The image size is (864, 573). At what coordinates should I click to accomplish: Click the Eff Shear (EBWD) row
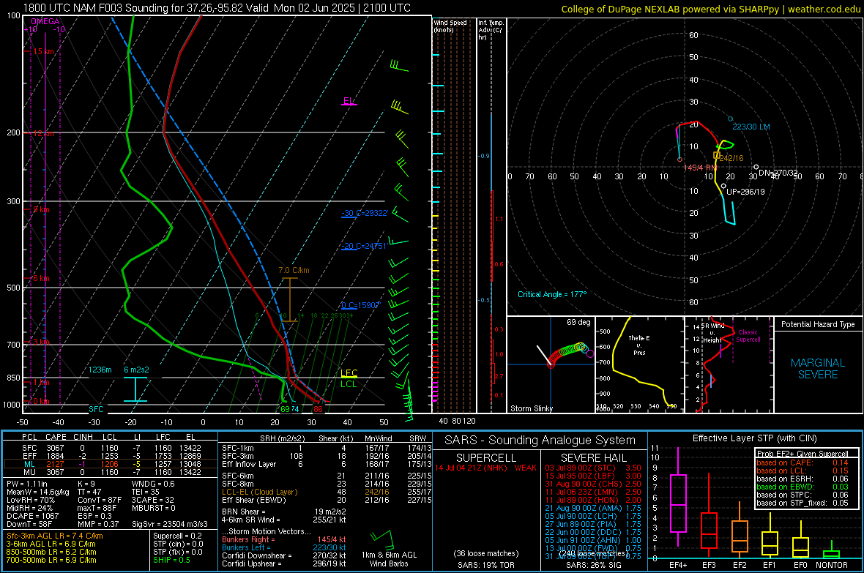click(x=326, y=500)
